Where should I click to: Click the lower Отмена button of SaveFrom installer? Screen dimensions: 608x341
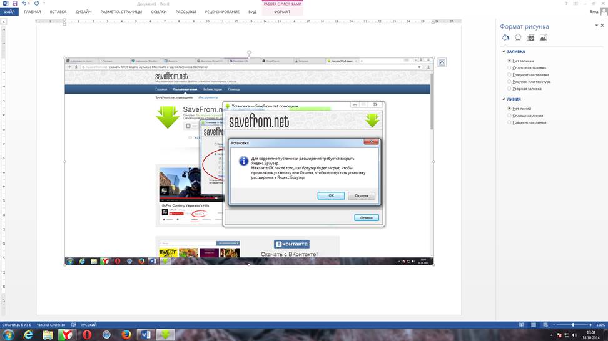point(367,217)
